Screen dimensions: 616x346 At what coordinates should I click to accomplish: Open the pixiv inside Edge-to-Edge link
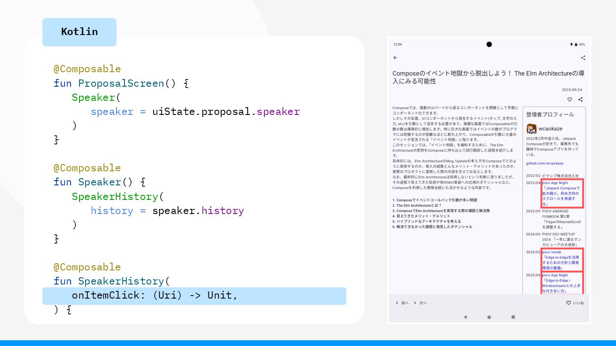pyautogui.click(x=562, y=260)
